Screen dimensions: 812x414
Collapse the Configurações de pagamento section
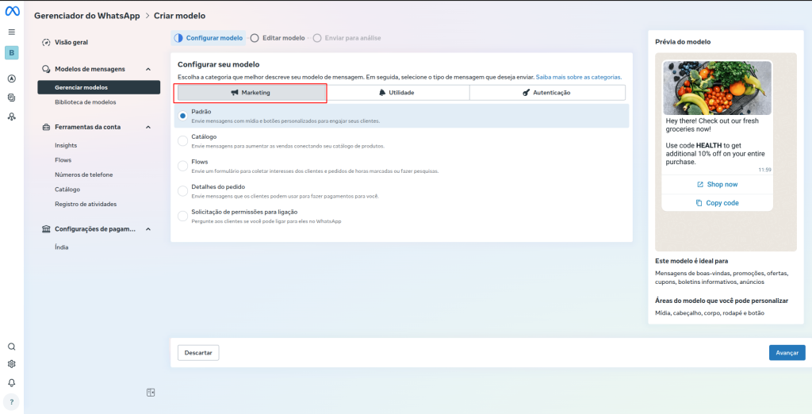(x=148, y=229)
